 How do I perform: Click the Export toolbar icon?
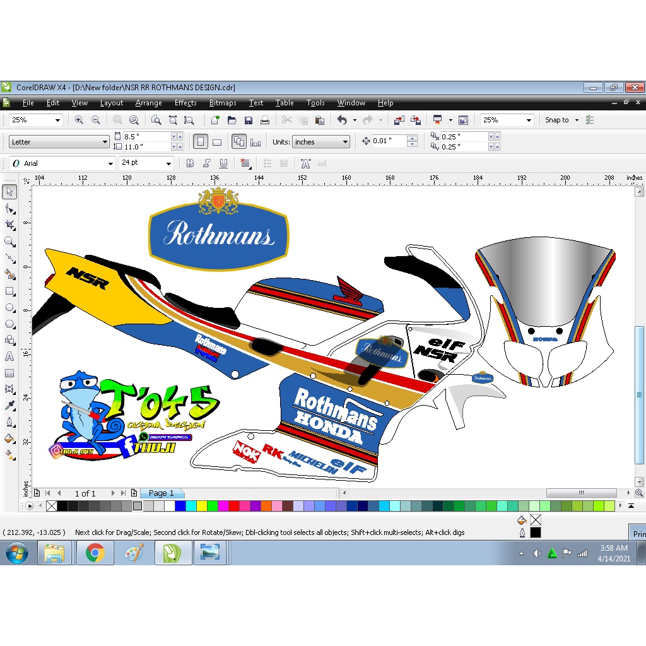pos(415,120)
